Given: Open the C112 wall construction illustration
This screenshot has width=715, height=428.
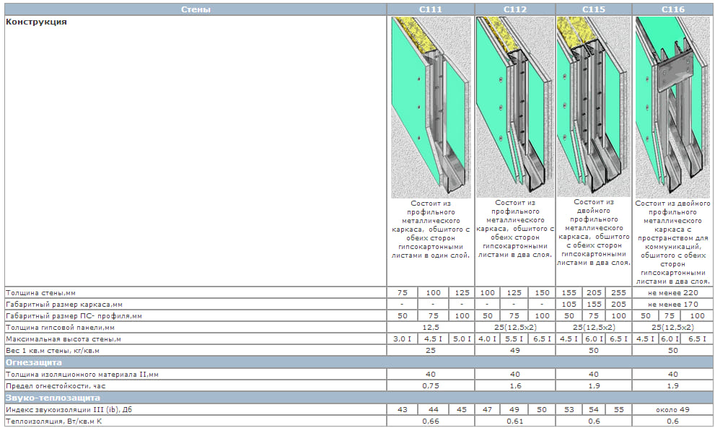Looking at the screenshot, I should [x=514, y=107].
